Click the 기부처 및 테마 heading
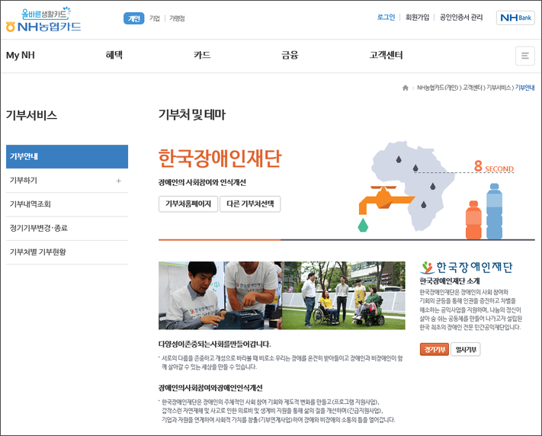 tap(192, 115)
